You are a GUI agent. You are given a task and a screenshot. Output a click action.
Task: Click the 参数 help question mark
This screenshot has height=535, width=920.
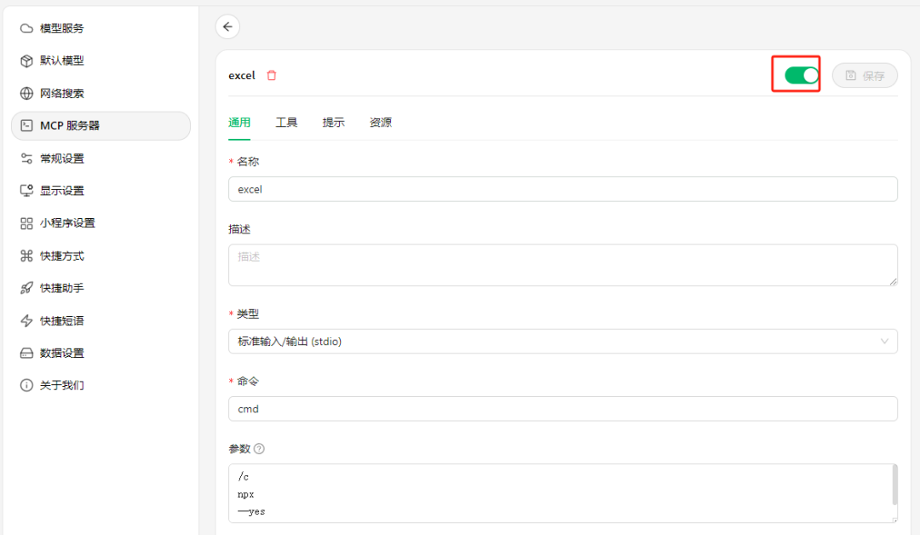[261, 448]
